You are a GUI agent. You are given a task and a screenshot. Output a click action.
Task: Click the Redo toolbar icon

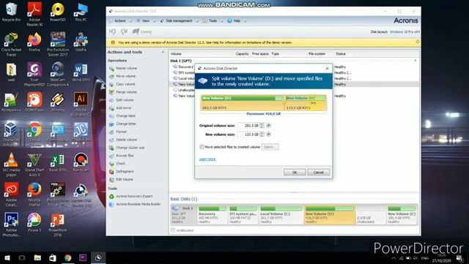124,32
